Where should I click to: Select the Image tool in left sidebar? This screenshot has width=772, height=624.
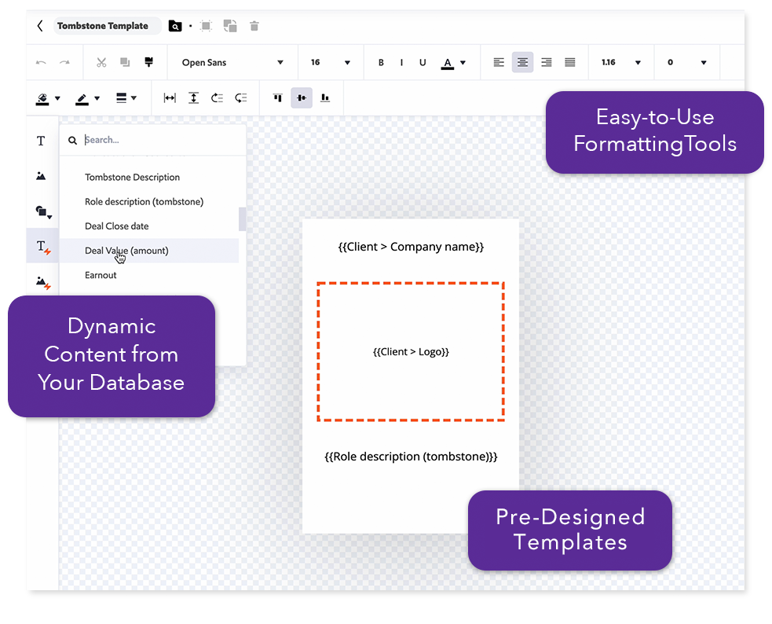tap(41, 176)
